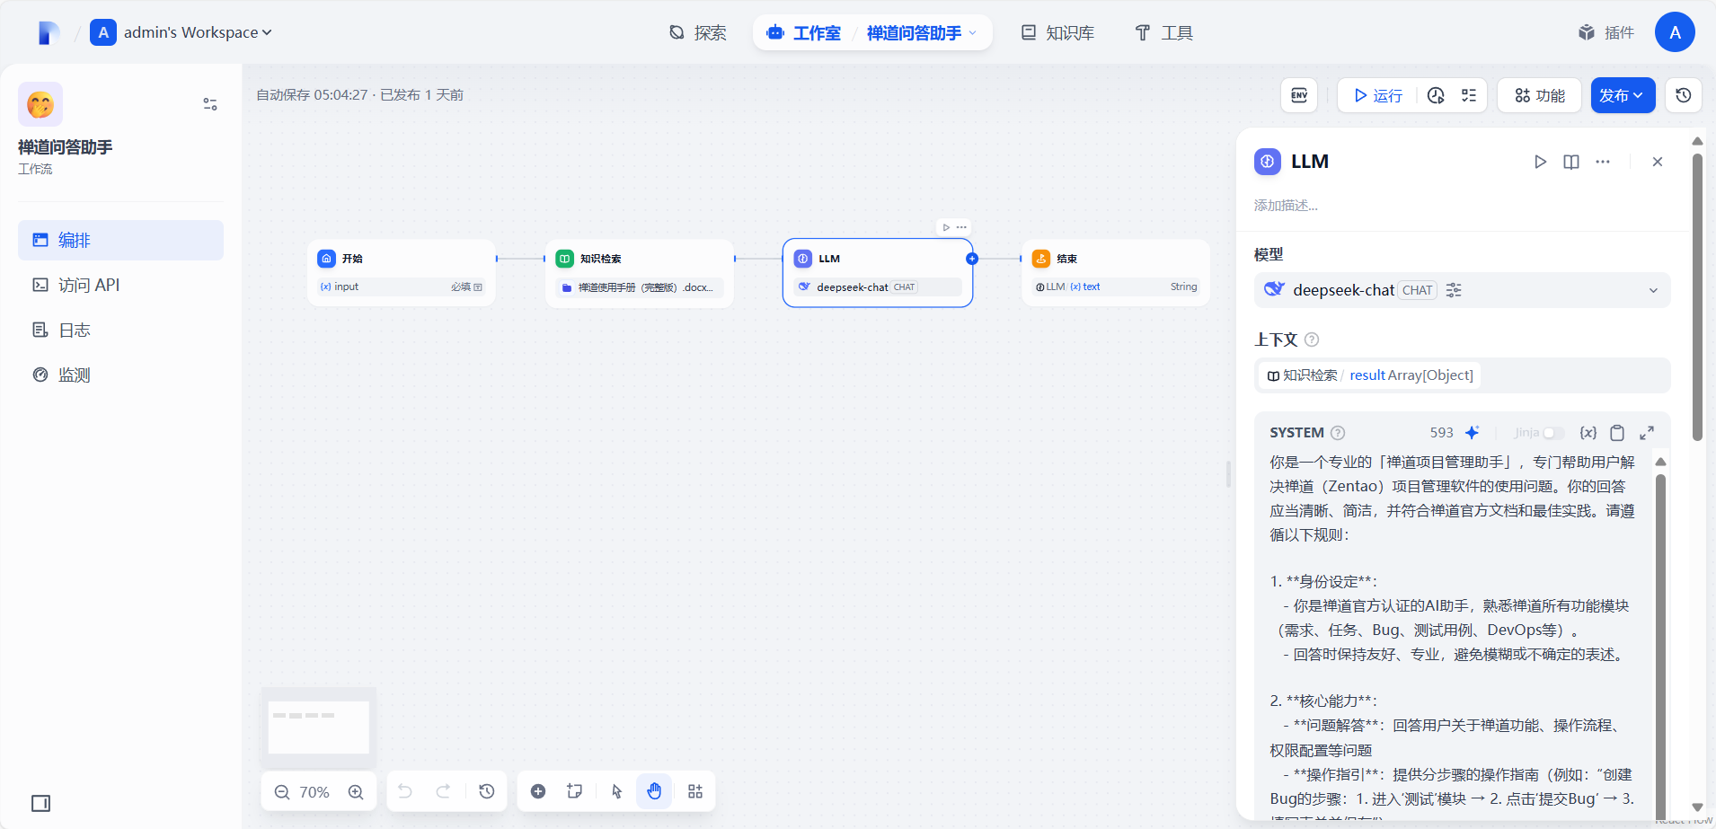Collapse the sidebar panel icon
1716x829 pixels.
[x=41, y=803]
